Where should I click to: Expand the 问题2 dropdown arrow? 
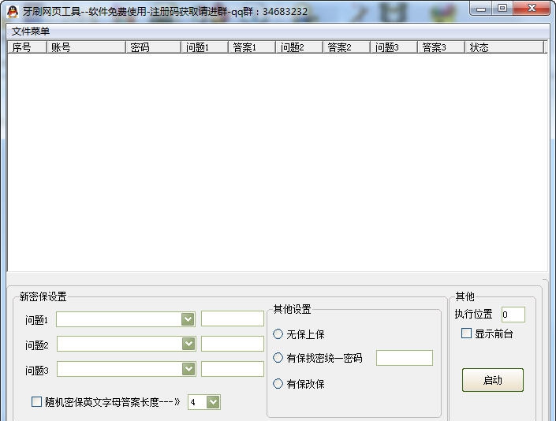tap(188, 344)
